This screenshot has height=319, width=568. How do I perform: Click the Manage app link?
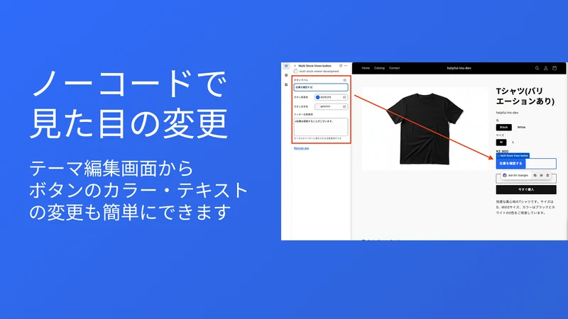301,148
